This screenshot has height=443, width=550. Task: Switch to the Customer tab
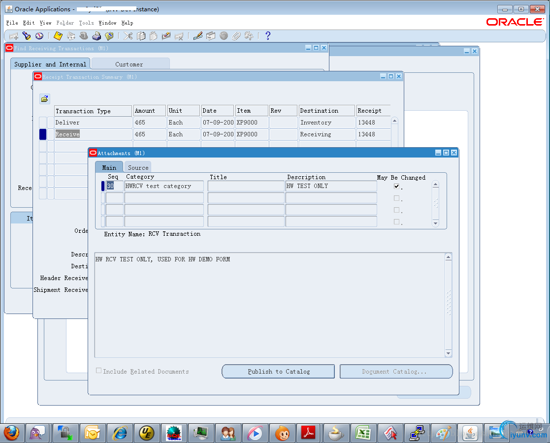click(129, 64)
